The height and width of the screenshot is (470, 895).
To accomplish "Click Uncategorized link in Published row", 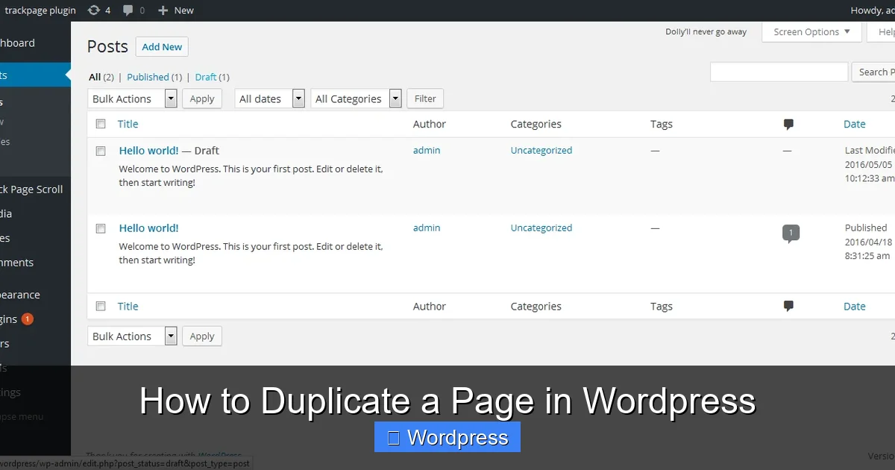I will 541,228.
